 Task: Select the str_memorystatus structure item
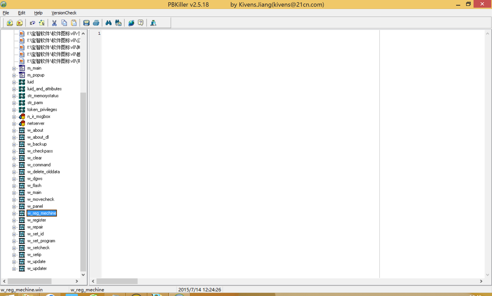43,96
